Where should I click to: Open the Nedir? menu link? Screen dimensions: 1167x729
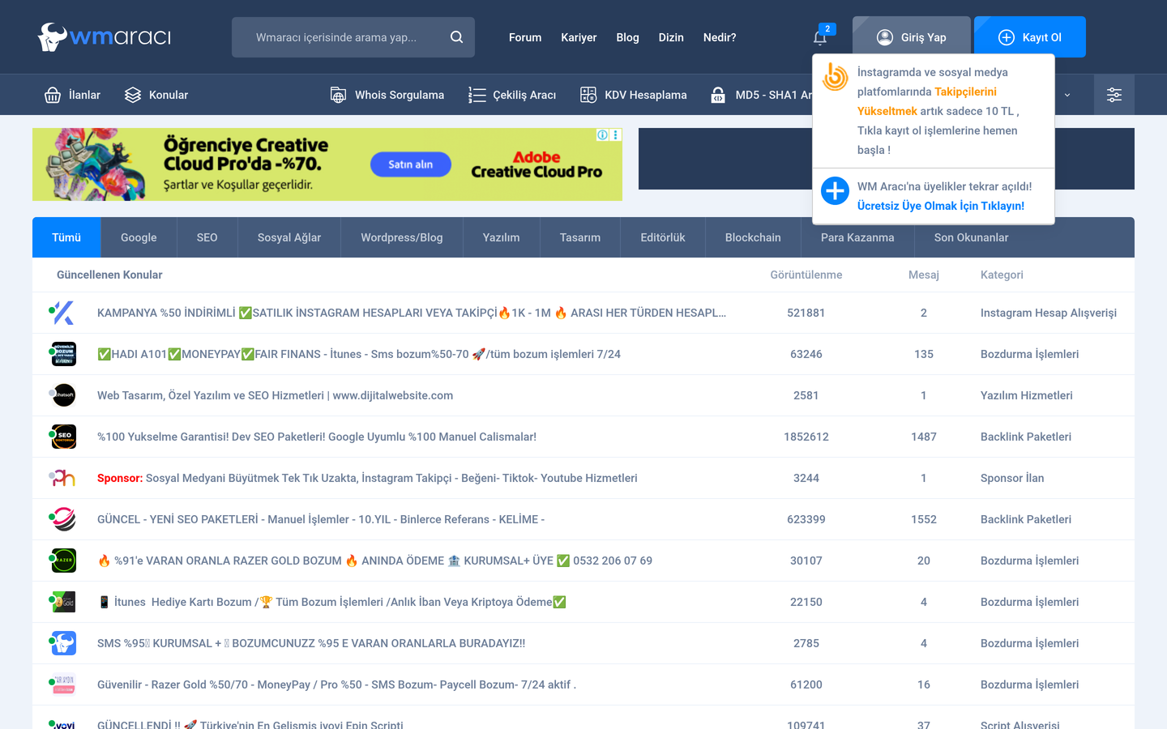[720, 37]
